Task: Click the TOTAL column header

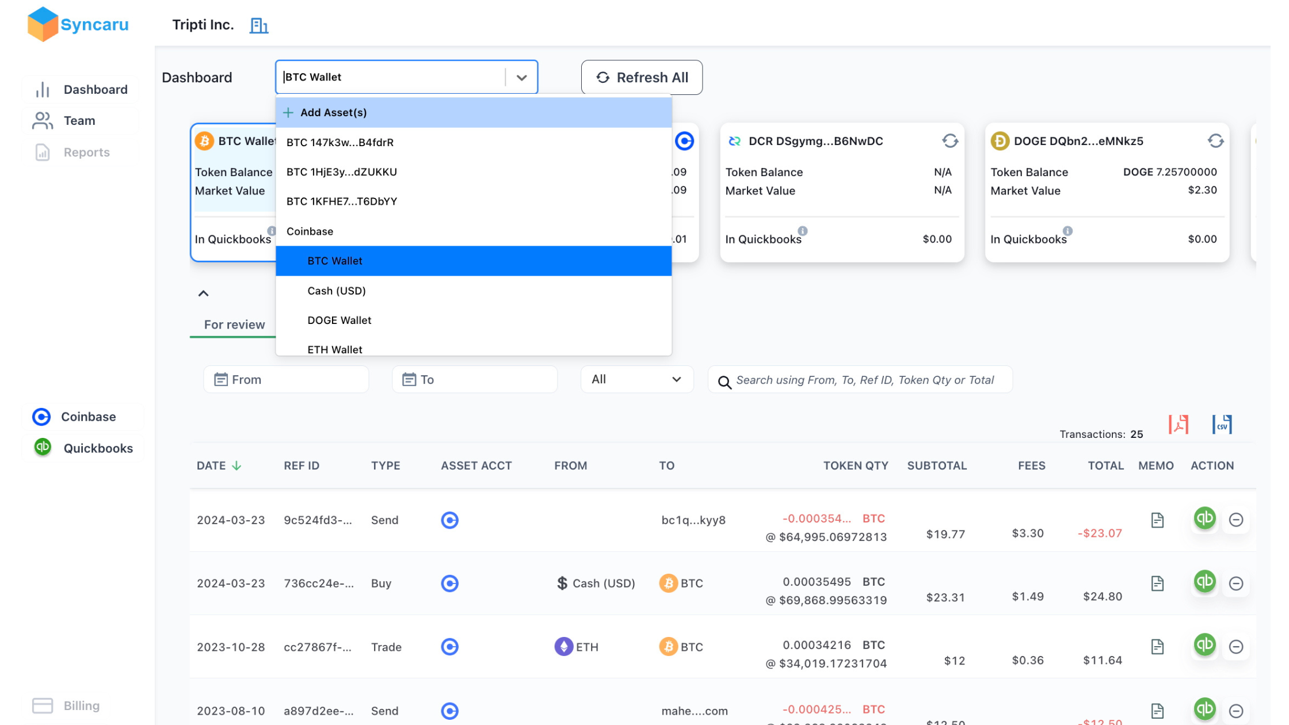Action: click(x=1105, y=465)
